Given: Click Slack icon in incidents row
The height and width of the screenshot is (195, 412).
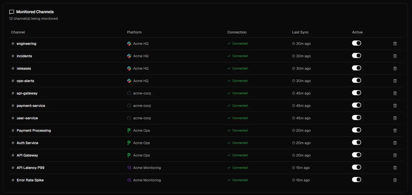Looking at the screenshot, I should click(129, 56).
